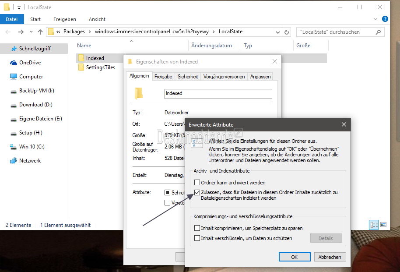Screen dimensions: 400x272
Task: Click the forward navigation arrow in Explorer
Action: click(21, 32)
